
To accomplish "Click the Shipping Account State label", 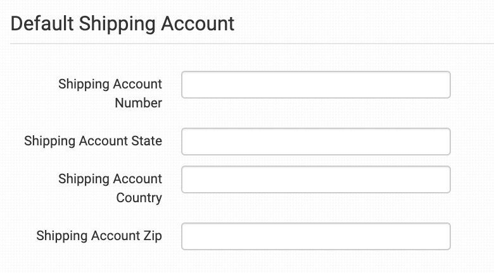I will [x=93, y=141].
